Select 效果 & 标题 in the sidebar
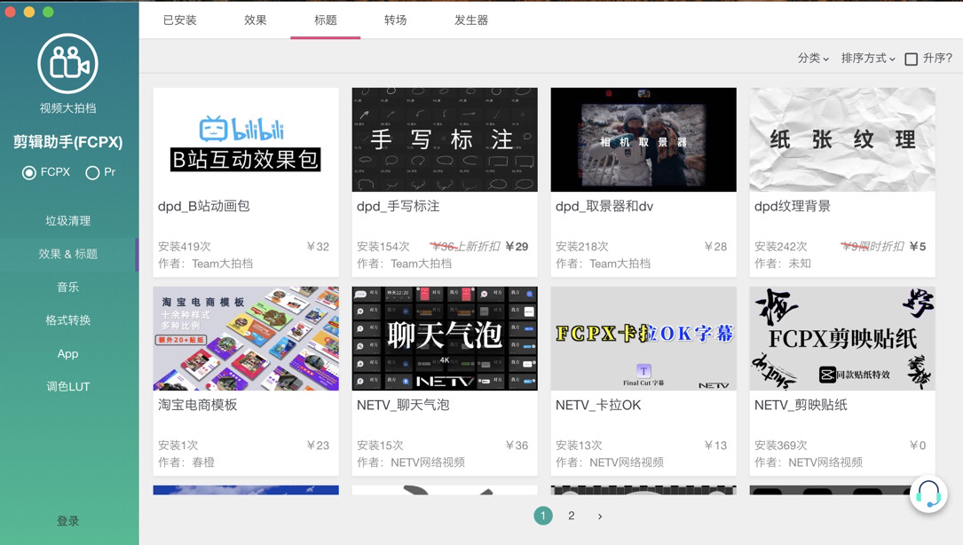This screenshot has height=545, width=963. coord(68,255)
